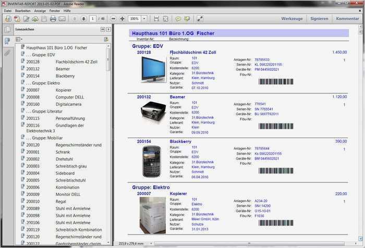365x248 pixels.
Task: Open the Werkzeuge pane
Action: click(x=292, y=19)
